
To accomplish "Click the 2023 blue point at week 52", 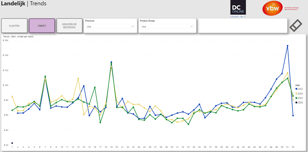I will click(x=293, y=116).
